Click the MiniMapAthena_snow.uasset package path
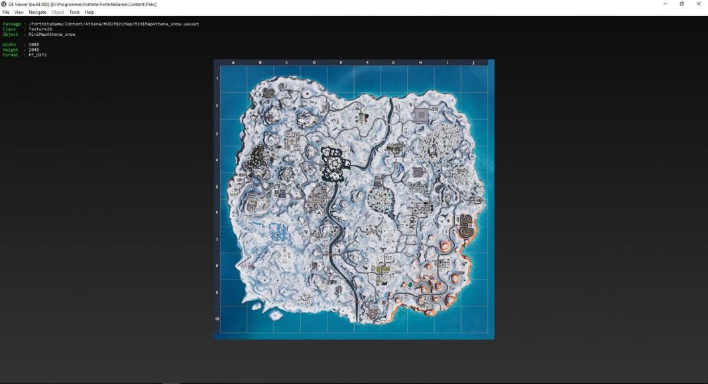 pos(114,24)
